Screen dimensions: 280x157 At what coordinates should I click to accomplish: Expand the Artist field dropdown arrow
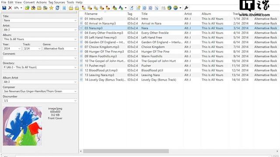pyautogui.click(x=75, y=30)
